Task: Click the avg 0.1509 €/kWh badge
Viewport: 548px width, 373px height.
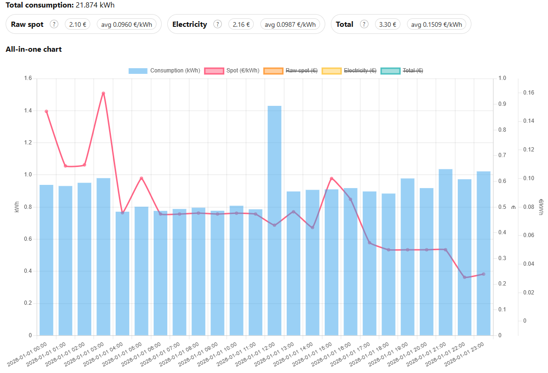Action: pos(437,24)
